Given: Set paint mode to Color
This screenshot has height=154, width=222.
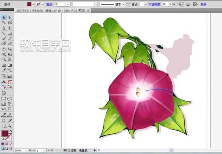Looking at the screenshot, I should tap(3, 144).
